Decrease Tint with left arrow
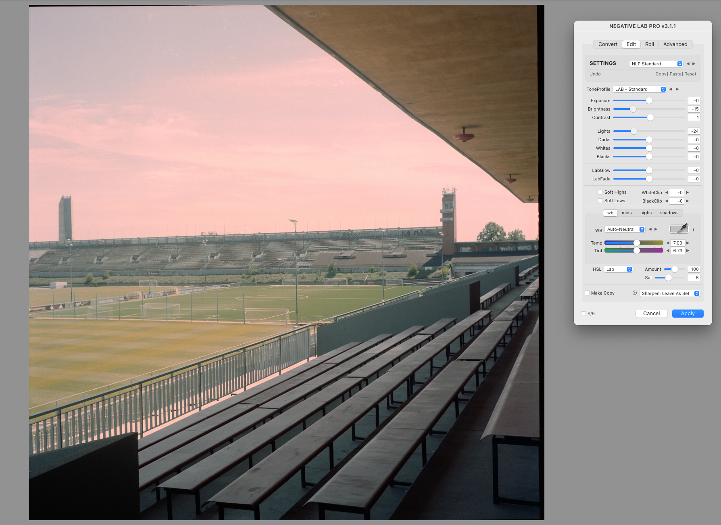The height and width of the screenshot is (525, 721). [x=668, y=251]
